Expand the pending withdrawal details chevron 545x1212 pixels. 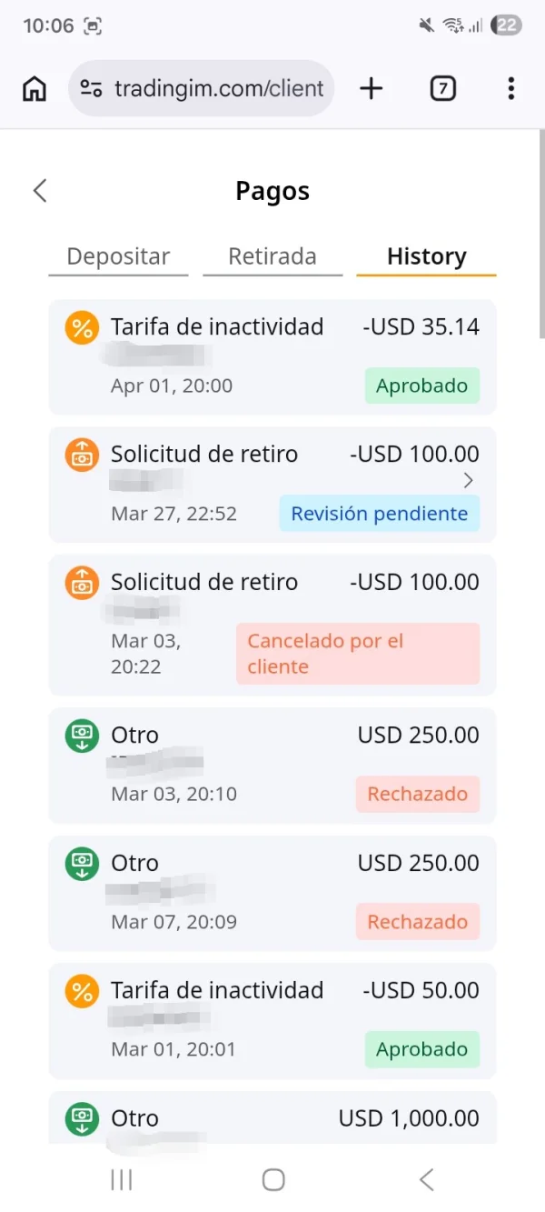click(469, 480)
